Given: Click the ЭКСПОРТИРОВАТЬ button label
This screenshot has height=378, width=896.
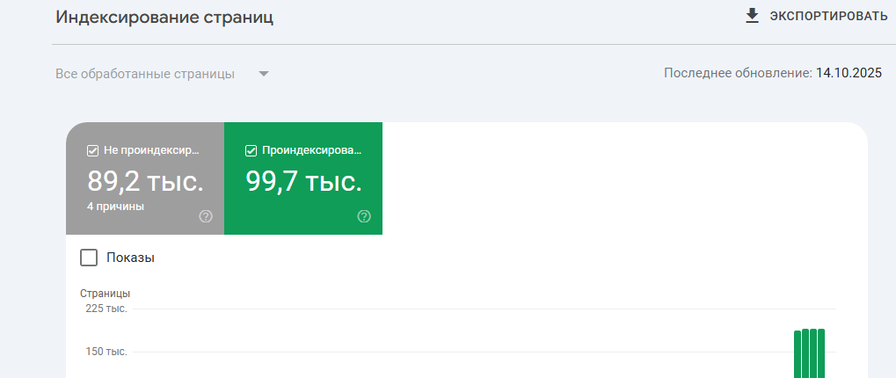Looking at the screenshot, I should (x=828, y=16).
